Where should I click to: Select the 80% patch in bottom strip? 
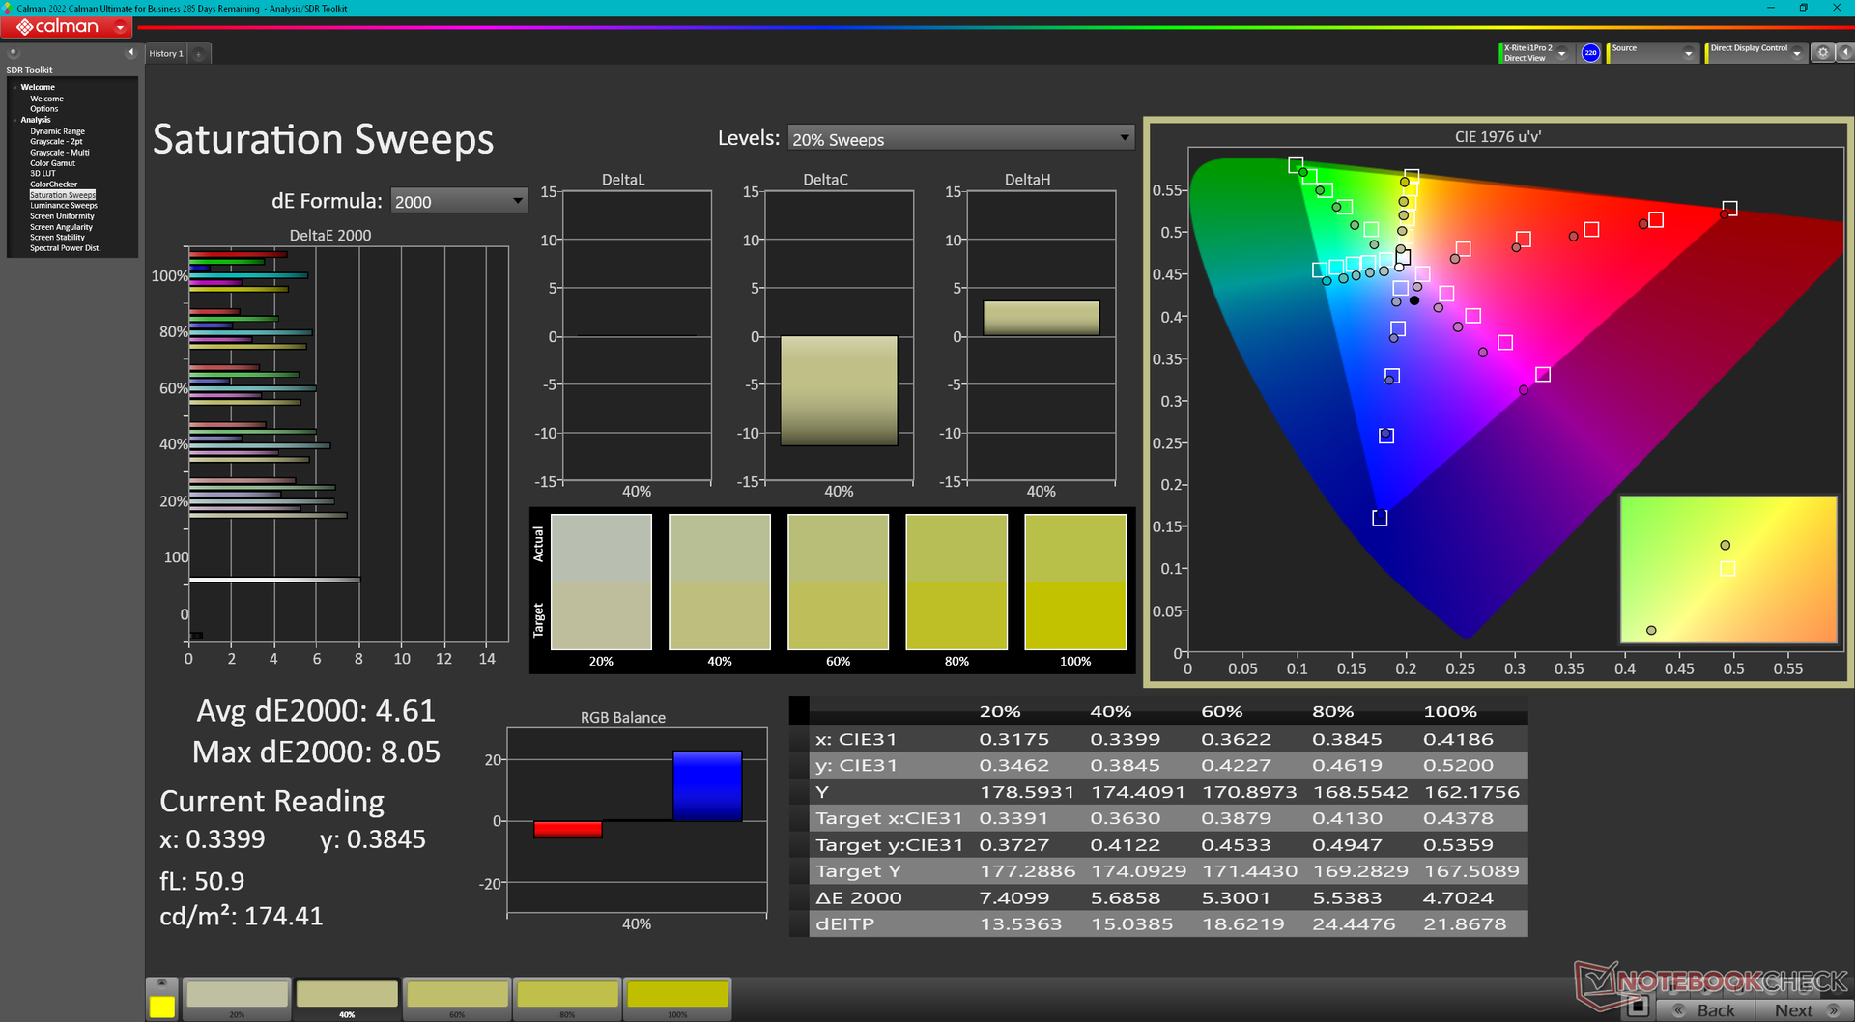coord(567,999)
